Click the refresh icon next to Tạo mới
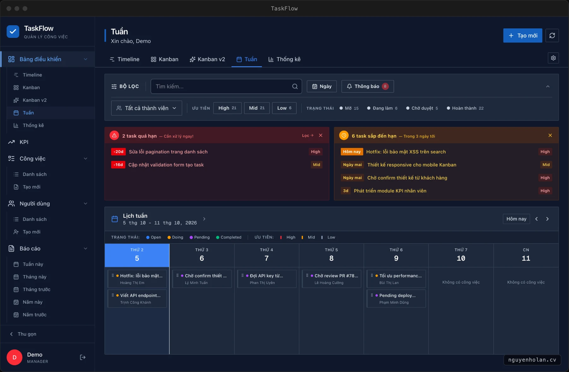 [552, 35]
